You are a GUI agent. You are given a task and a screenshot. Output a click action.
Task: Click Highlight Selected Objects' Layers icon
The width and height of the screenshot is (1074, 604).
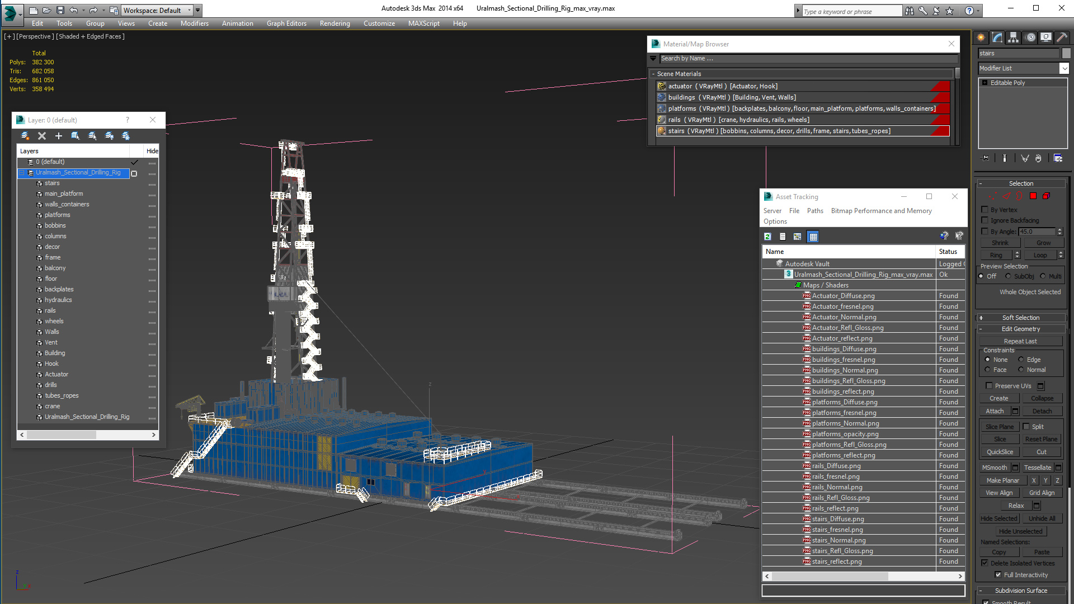pyautogui.click(x=92, y=136)
